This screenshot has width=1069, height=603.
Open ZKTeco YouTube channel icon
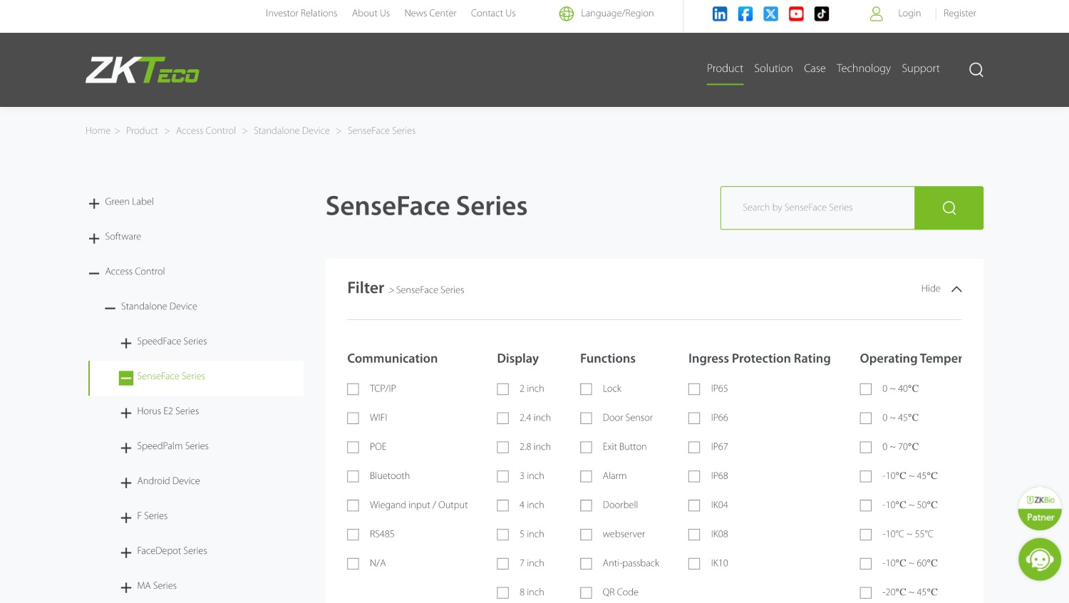(x=796, y=14)
